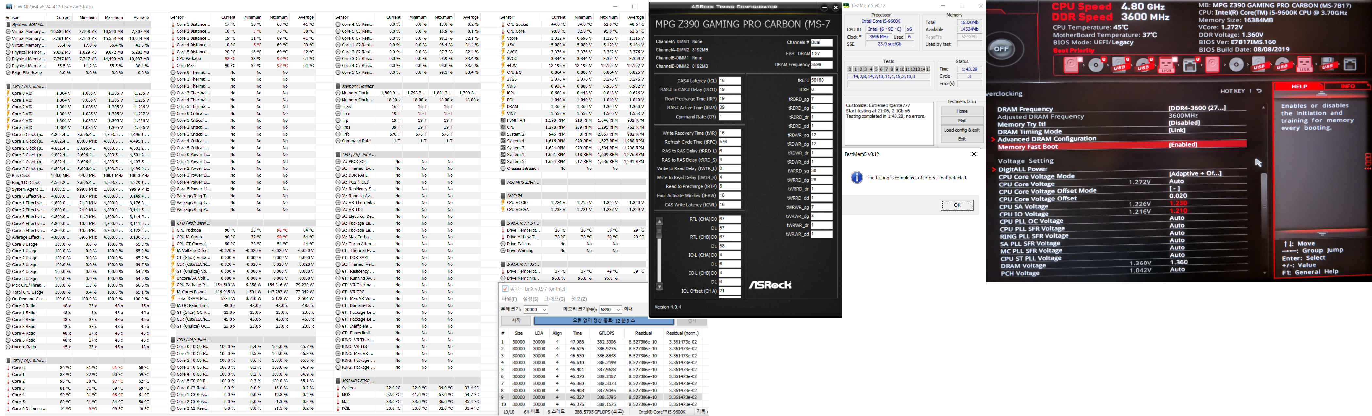Screen dimensions: 1372x416
Task: Click the ASRock scrollbar down arrow
Action: click(x=660, y=287)
